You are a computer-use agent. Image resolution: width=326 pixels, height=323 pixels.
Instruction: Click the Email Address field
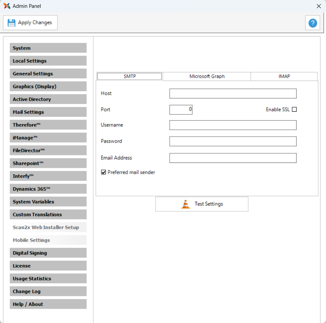point(233,158)
